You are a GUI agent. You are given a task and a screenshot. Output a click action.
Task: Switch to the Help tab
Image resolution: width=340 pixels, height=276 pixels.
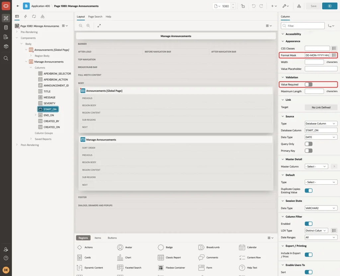click(108, 17)
